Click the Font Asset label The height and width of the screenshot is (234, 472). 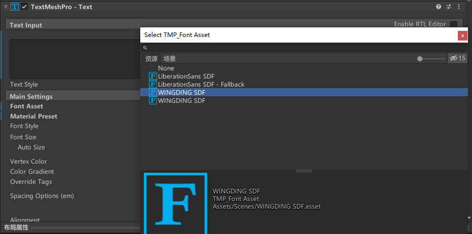26,106
